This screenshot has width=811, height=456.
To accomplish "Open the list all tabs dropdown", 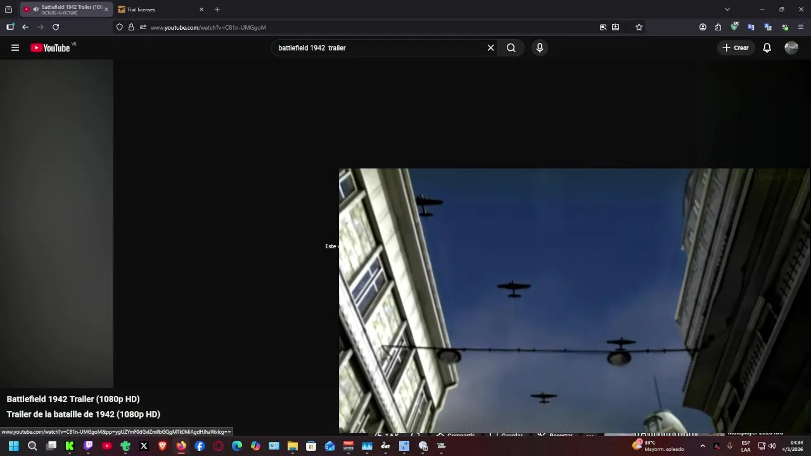I will (727, 9).
